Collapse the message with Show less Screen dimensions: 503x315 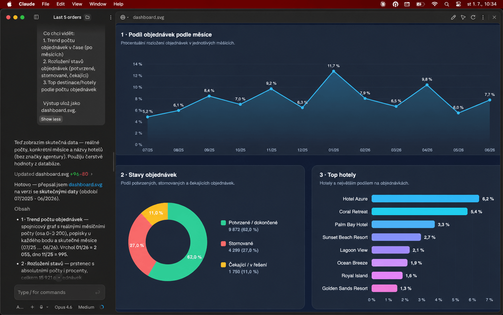click(51, 119)
